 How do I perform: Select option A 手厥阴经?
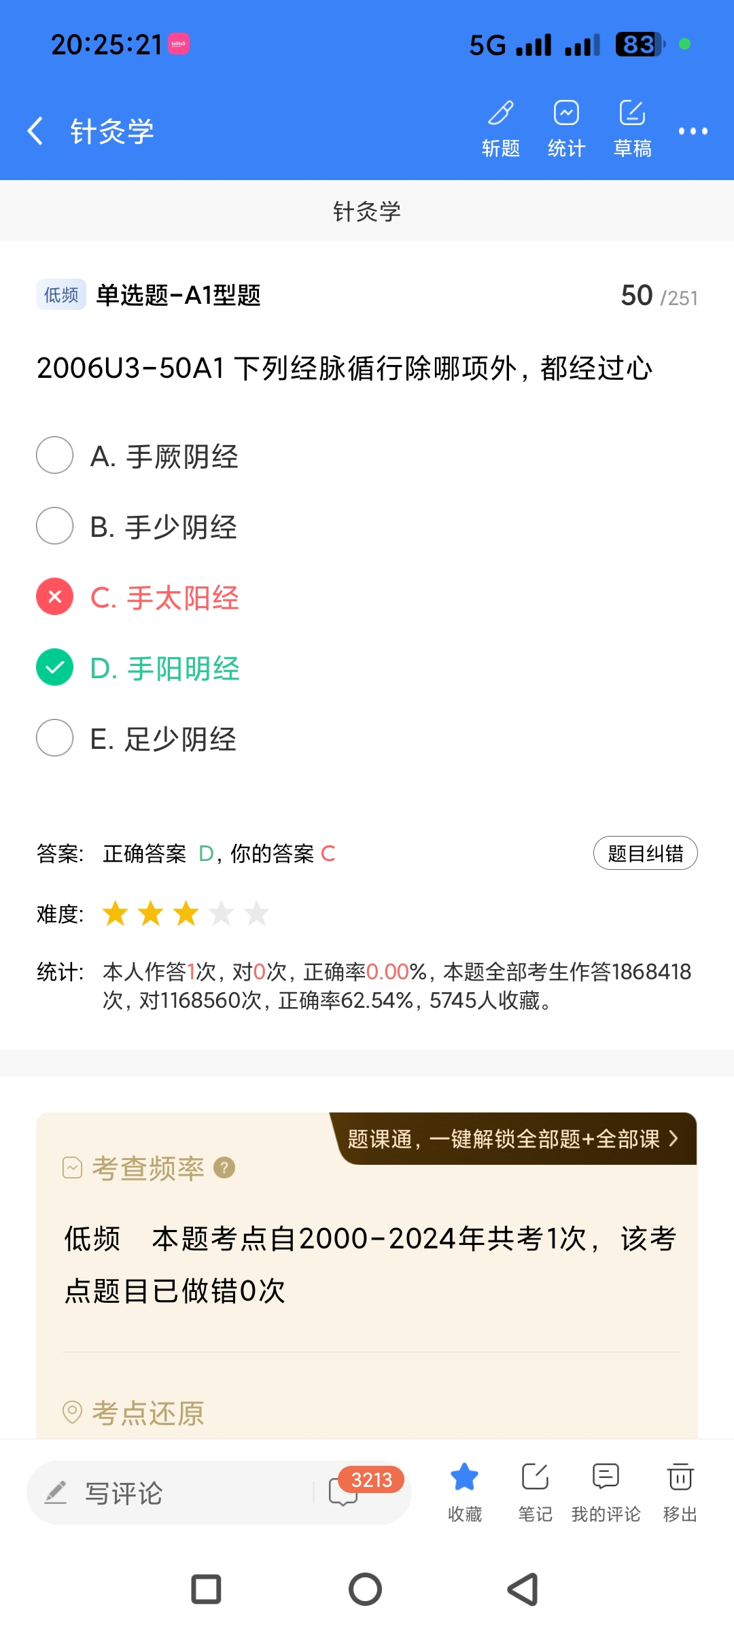(x=55, y=455)
